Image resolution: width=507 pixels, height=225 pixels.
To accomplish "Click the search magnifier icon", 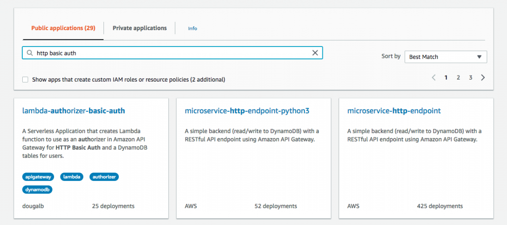I will pyautogui.click(x=30, y=53).
